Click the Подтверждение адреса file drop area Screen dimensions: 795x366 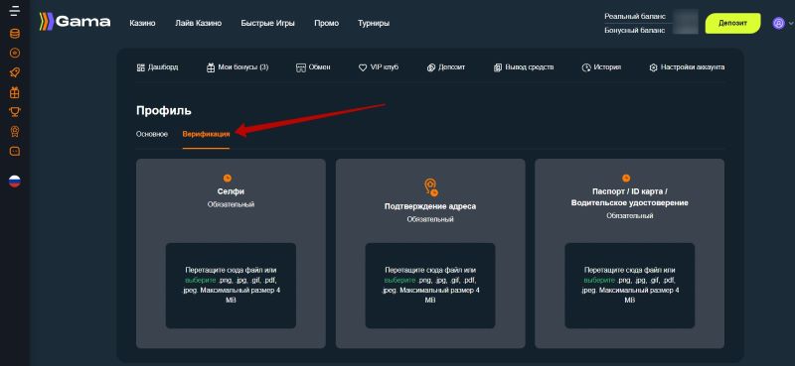point(430,286)
